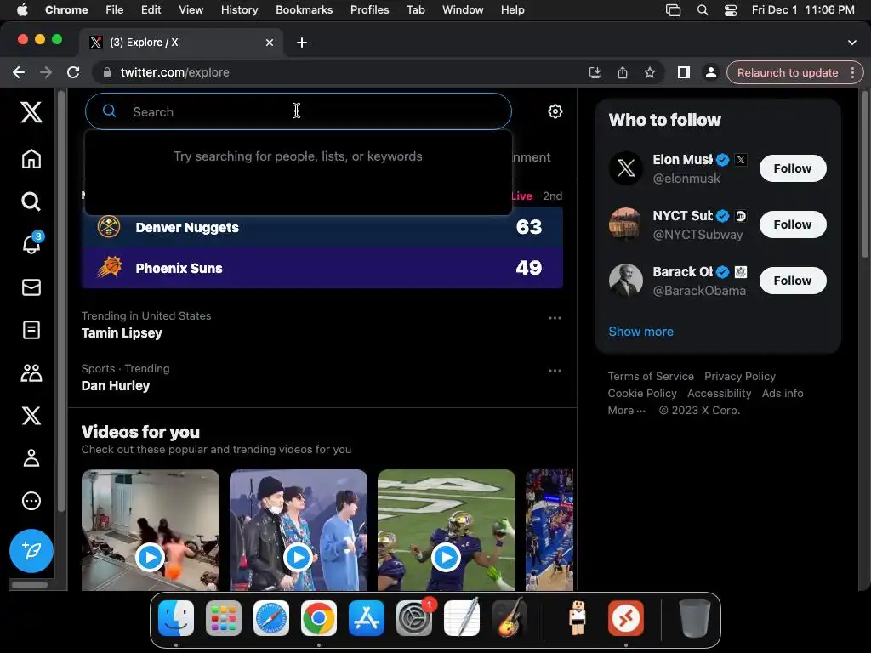Click the install app icon in address bar
Screen dimensions: 871x653
tap(595, 73)
